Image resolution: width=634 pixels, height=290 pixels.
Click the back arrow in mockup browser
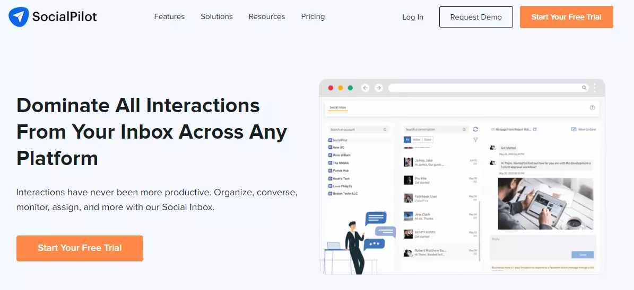pyautogui.click(x=365, y=88)
